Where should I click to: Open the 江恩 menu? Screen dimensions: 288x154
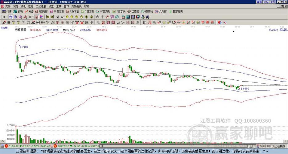click(31, 6)
